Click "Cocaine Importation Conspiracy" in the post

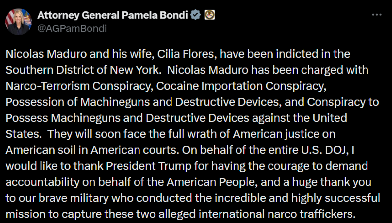pos(240,86)
